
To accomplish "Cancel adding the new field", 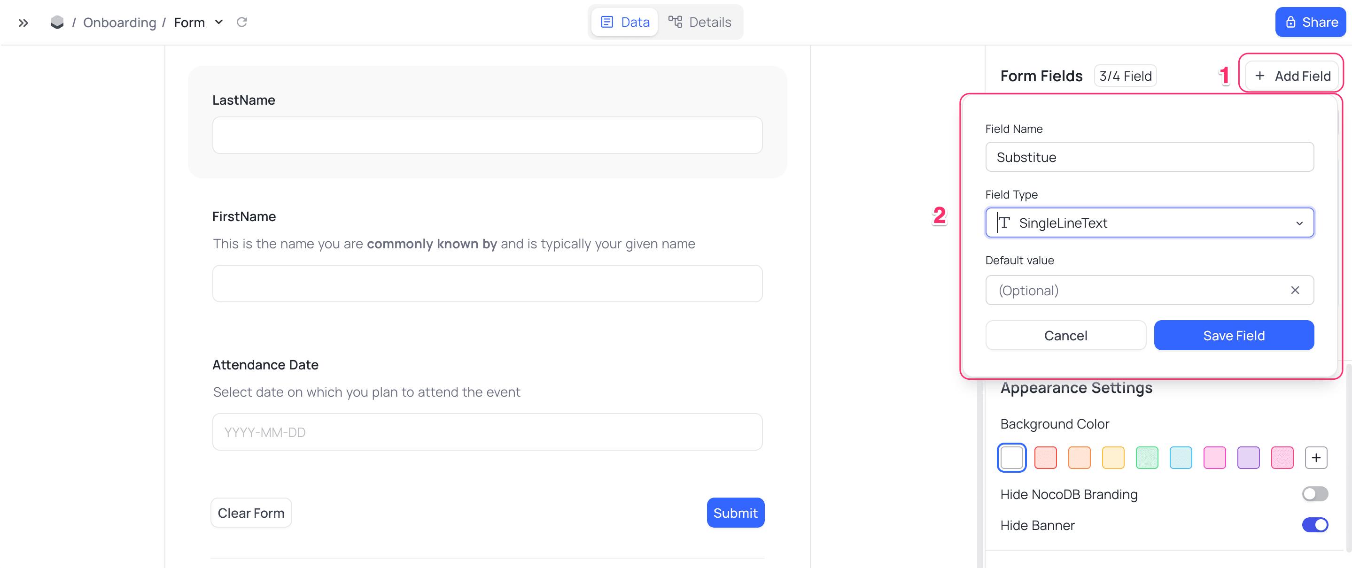I will pos(1065,336).
